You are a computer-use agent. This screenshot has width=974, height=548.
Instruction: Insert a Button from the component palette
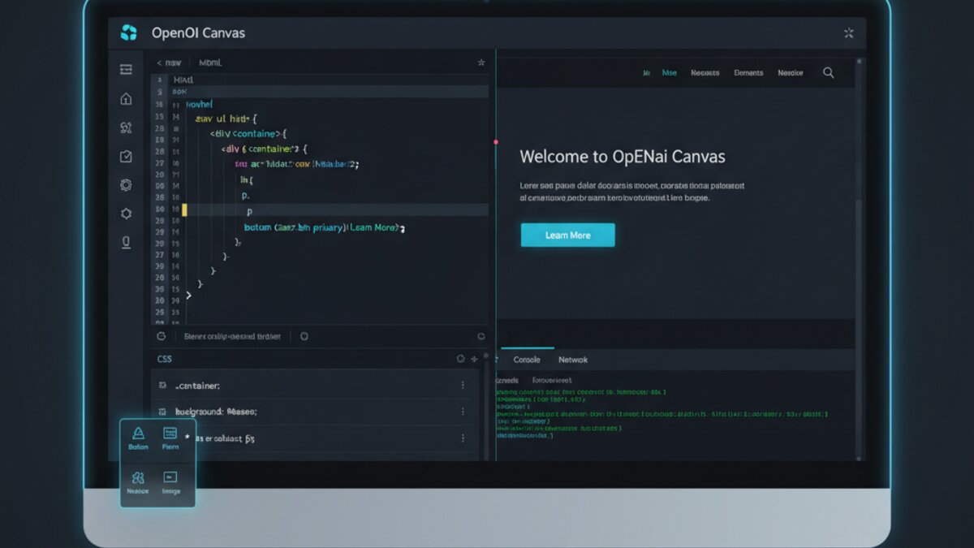pos(138,438)
